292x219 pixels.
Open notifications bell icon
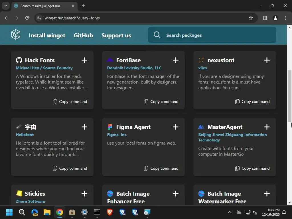(x=284, y=212)
